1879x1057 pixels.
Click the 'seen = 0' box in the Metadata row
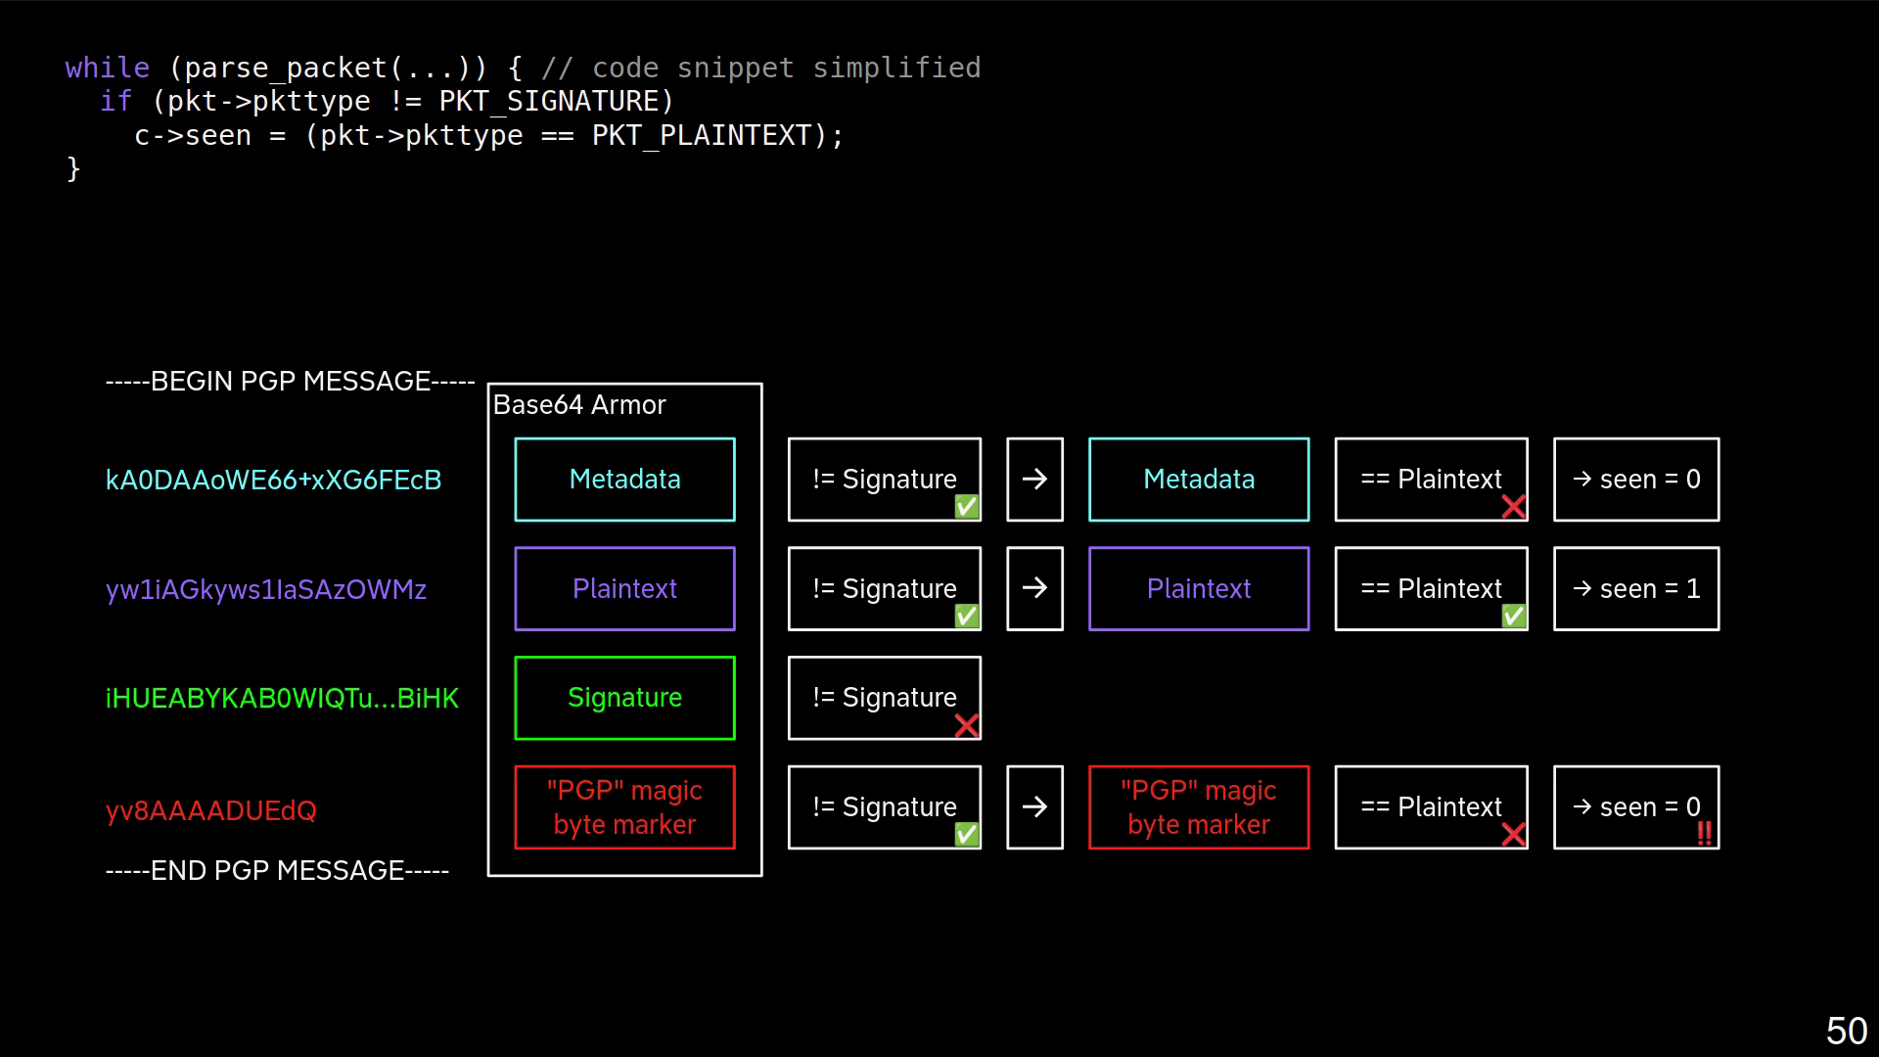[1635, 480]
